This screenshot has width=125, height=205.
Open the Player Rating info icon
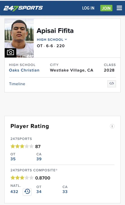(112, 126)
